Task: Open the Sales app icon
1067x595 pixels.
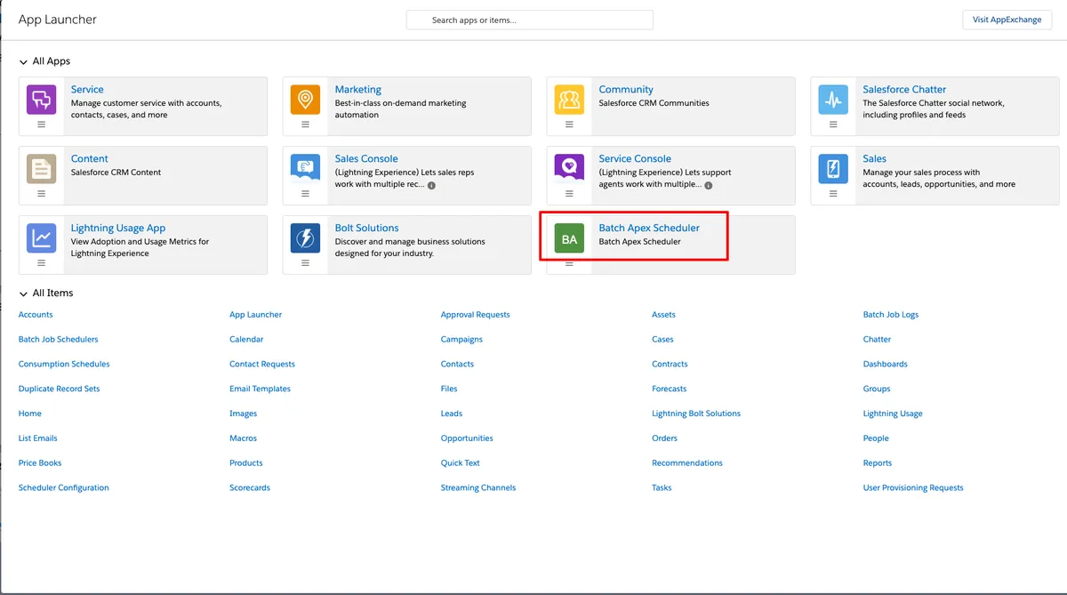Action: [x=833, y=169]
